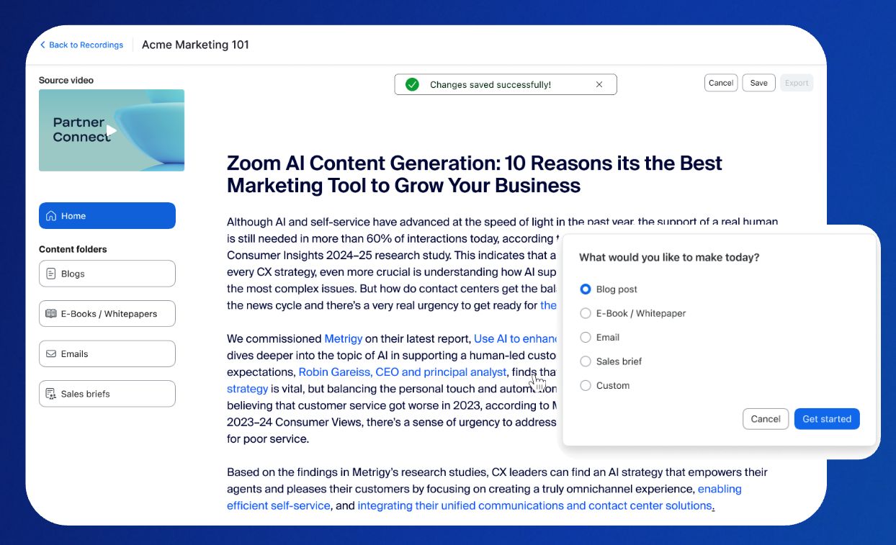This screenshot has width=896, height=545.
Task: Open the Home section
Action: [107, 216]
